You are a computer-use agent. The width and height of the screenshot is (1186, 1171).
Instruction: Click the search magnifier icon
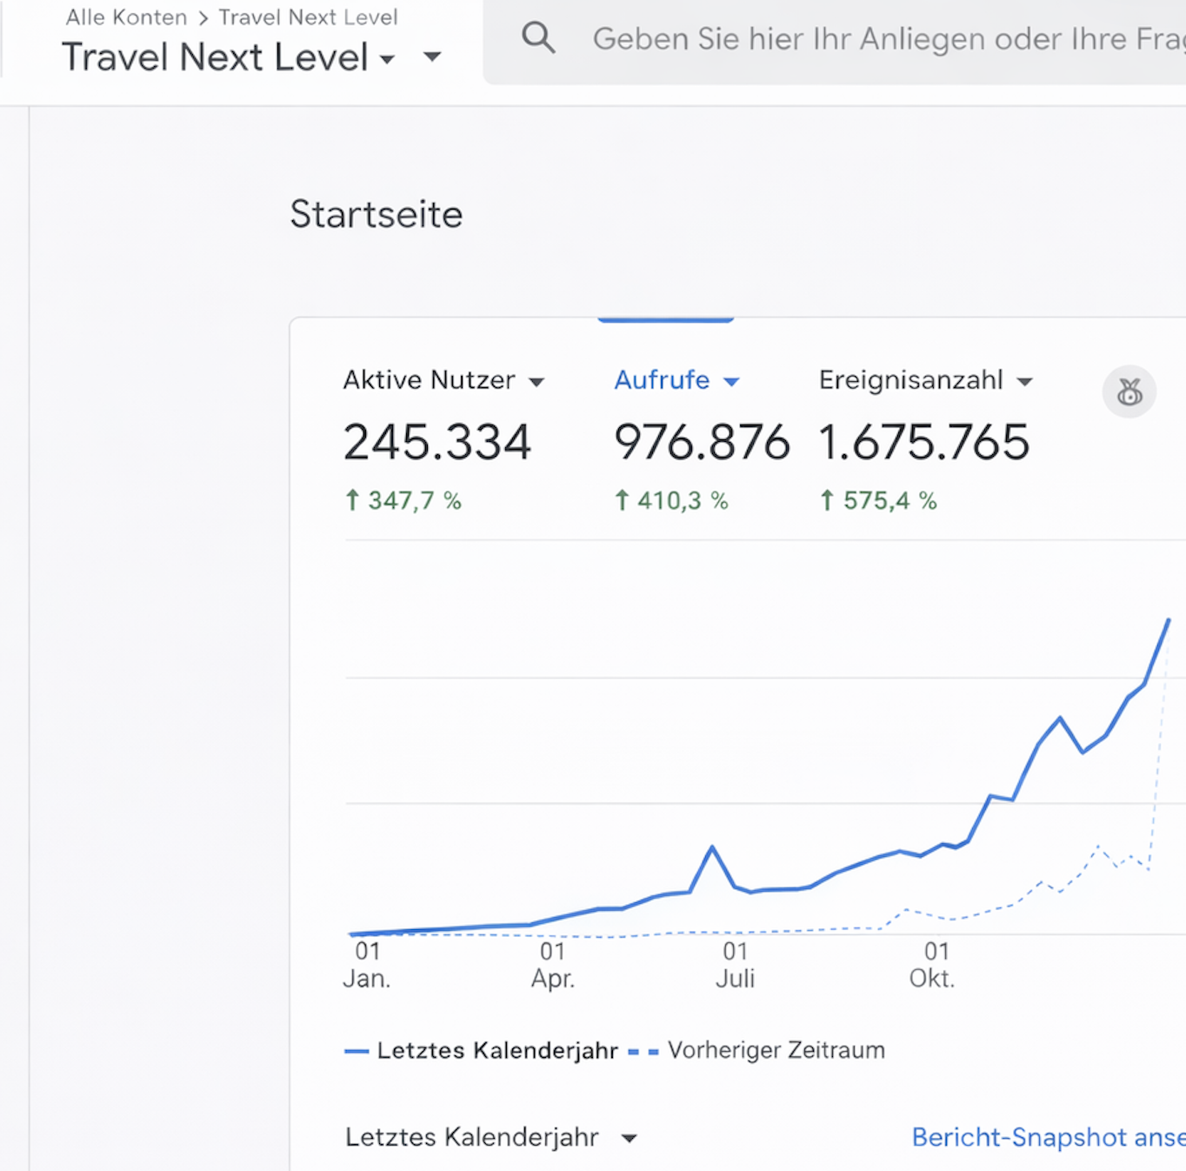pyautogui.click(x=538, y=38)
